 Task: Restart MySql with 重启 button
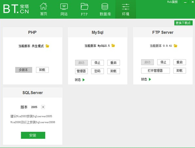(114, 63)
